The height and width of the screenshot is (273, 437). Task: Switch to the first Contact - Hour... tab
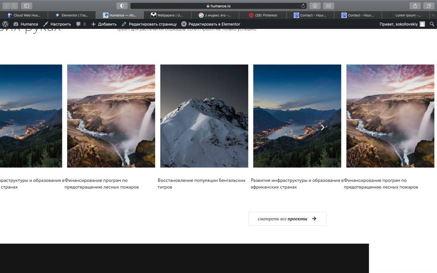[311, 15]
